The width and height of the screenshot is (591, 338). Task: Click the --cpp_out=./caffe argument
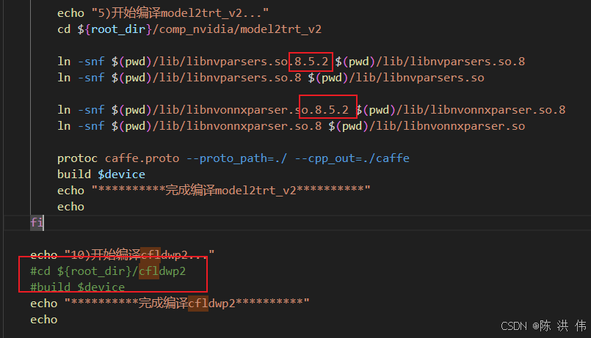pos(352,158)
